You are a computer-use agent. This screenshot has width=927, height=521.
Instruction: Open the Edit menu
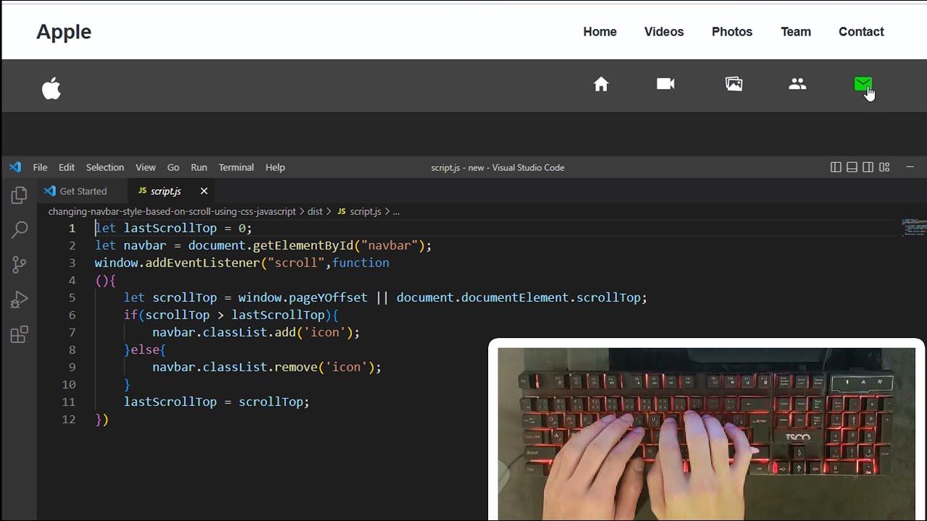tap(67, 167)
